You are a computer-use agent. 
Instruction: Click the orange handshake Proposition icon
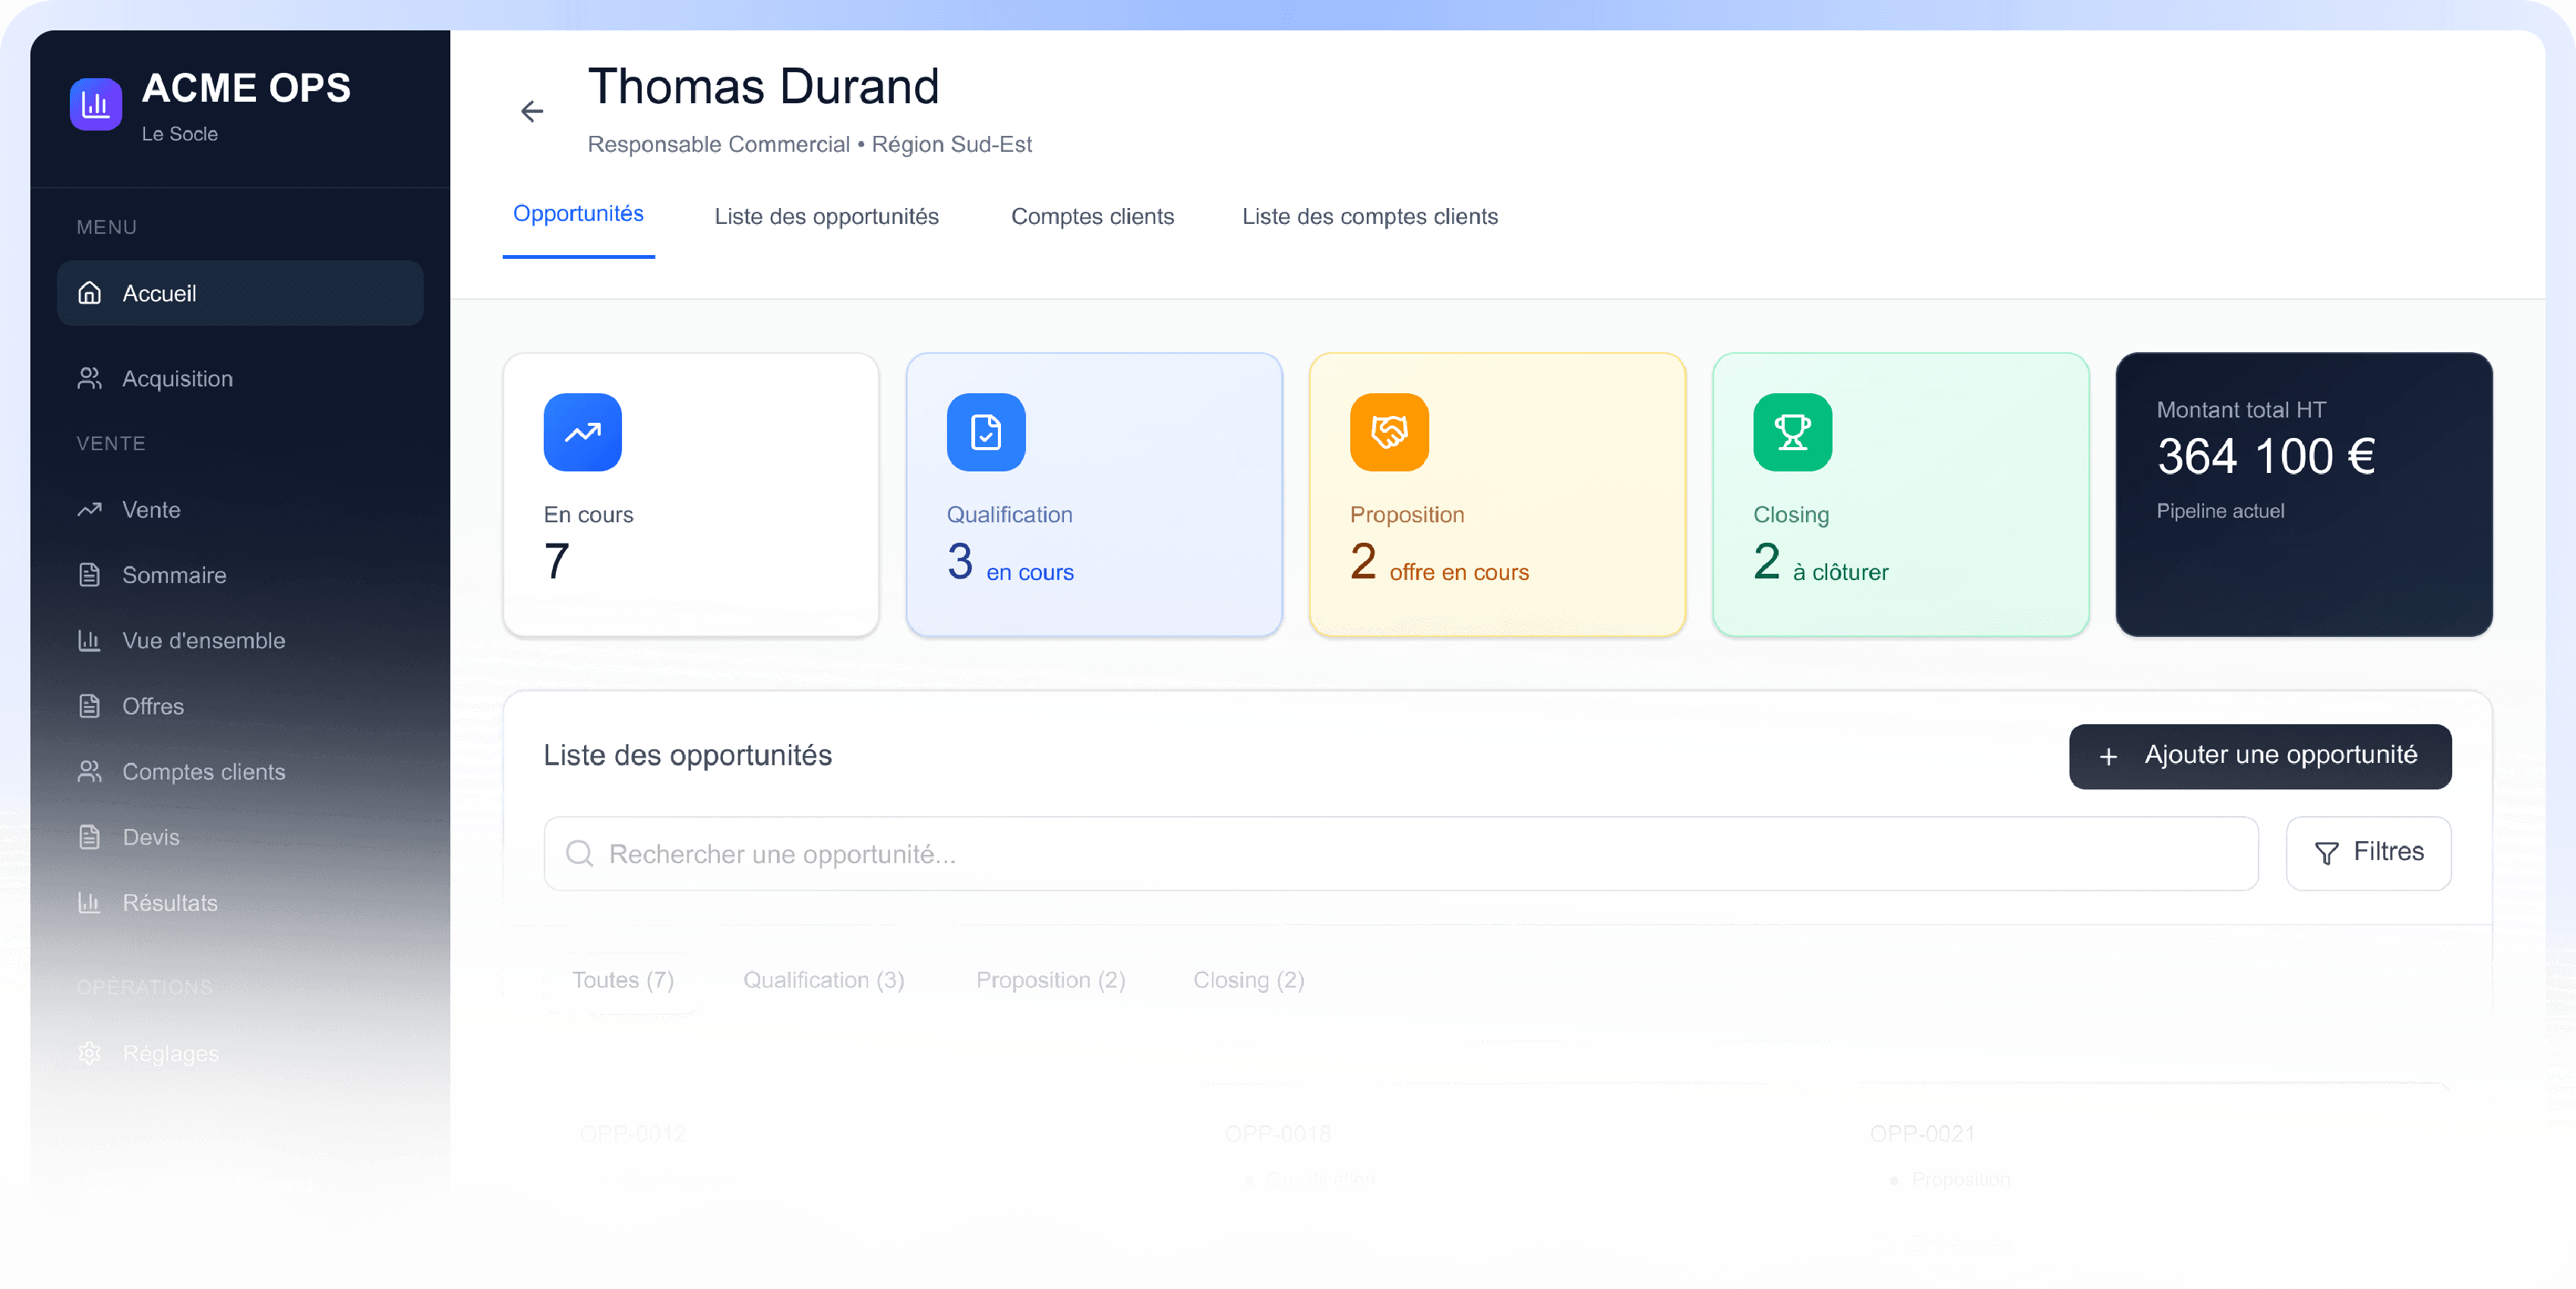click(1388, 432)
